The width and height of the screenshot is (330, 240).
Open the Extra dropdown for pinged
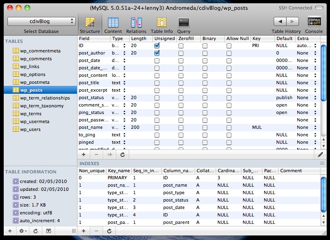[315, 142]
